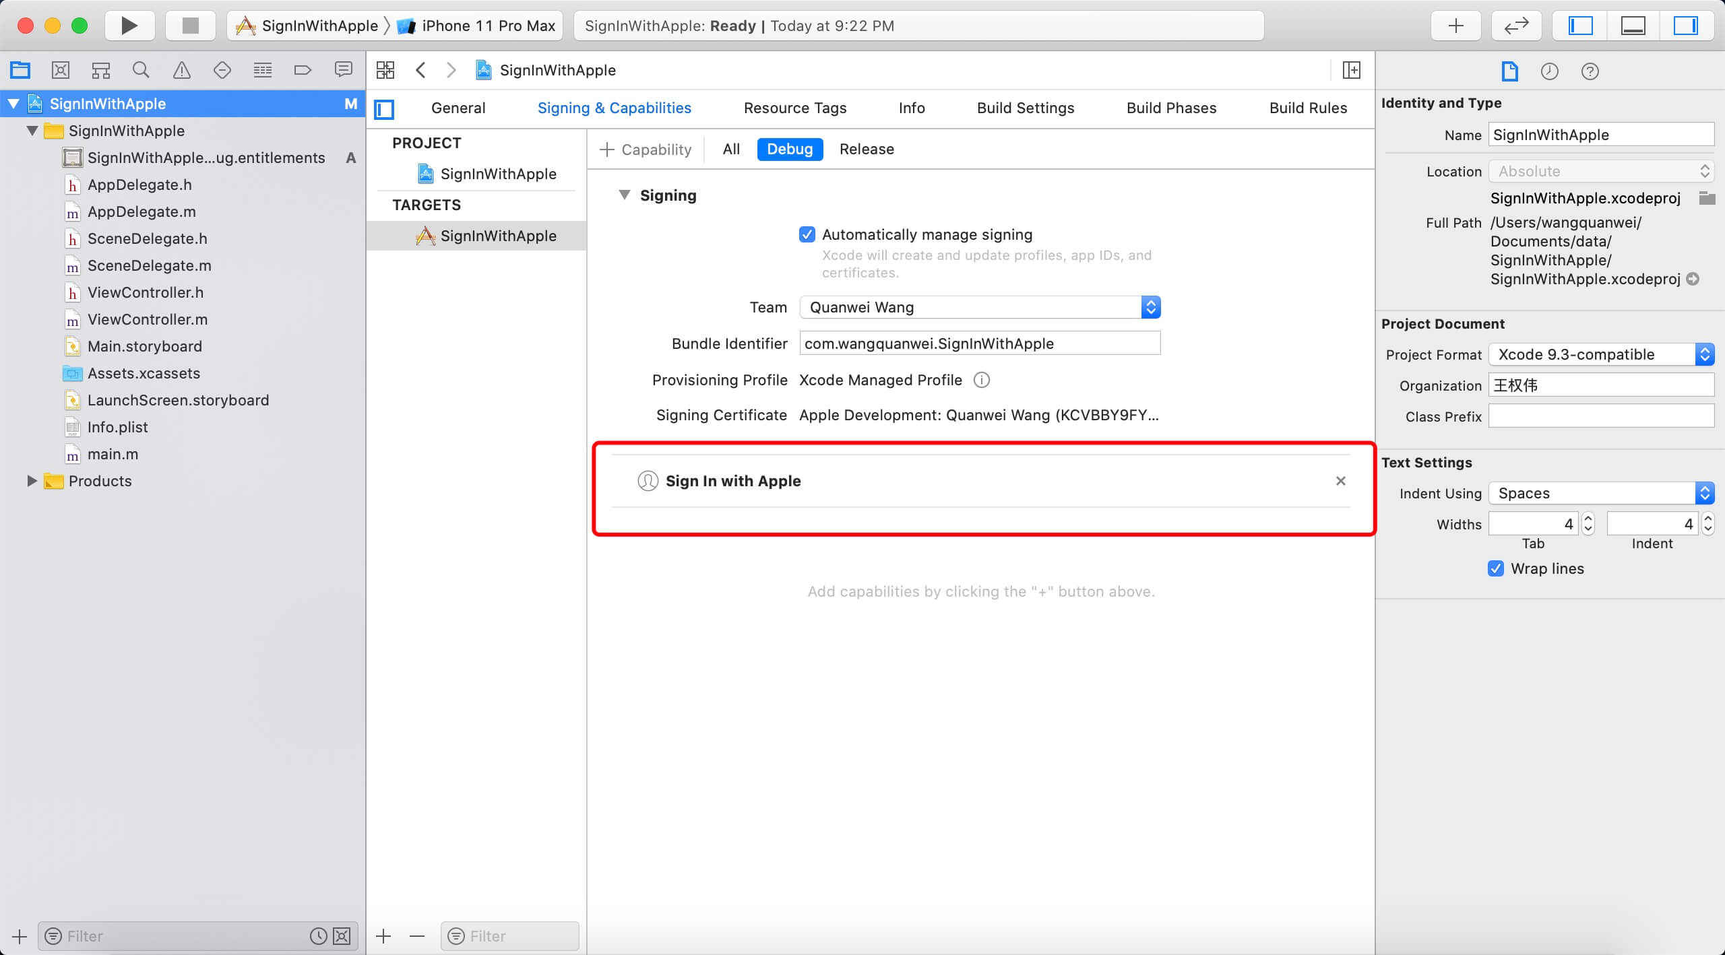Adjust the Tab width stepper
The width and height of the screenshot is (1725, 955).
tap(1589, 524)
